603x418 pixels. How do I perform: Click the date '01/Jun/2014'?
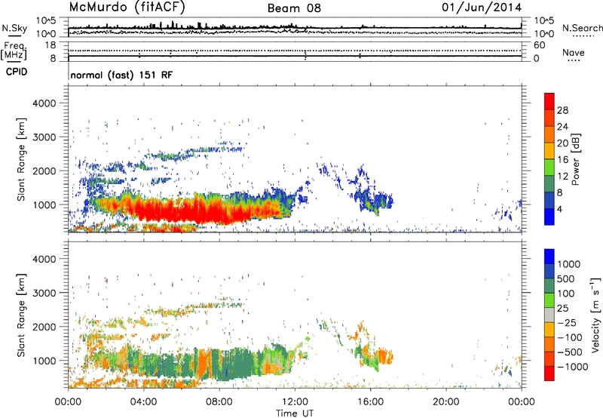pyautogui.click(x=482, y=8)
